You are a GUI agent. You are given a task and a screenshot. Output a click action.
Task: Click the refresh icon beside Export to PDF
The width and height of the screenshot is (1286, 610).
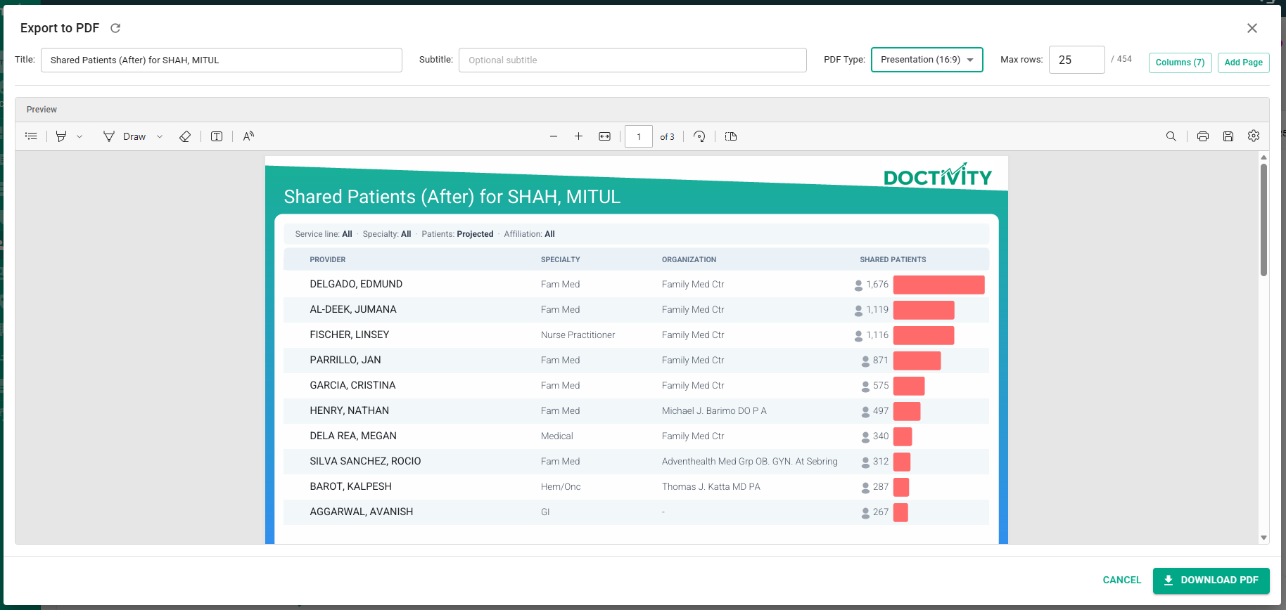click(115, 28)
